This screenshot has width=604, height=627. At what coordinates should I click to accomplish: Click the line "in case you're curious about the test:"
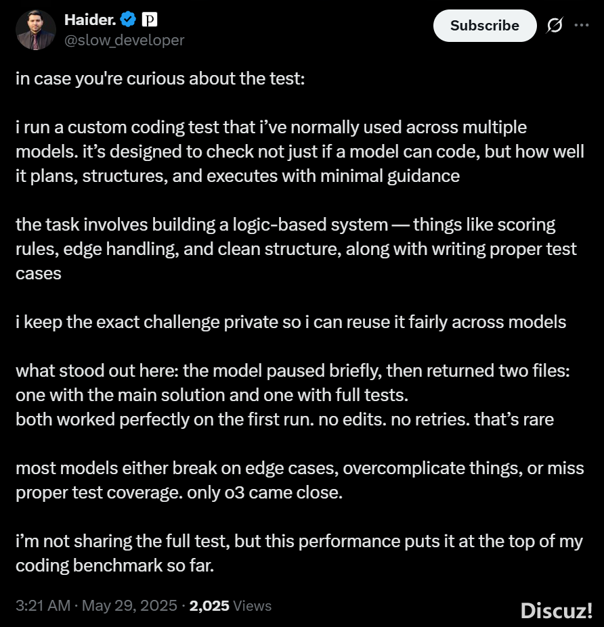point(160,78)
